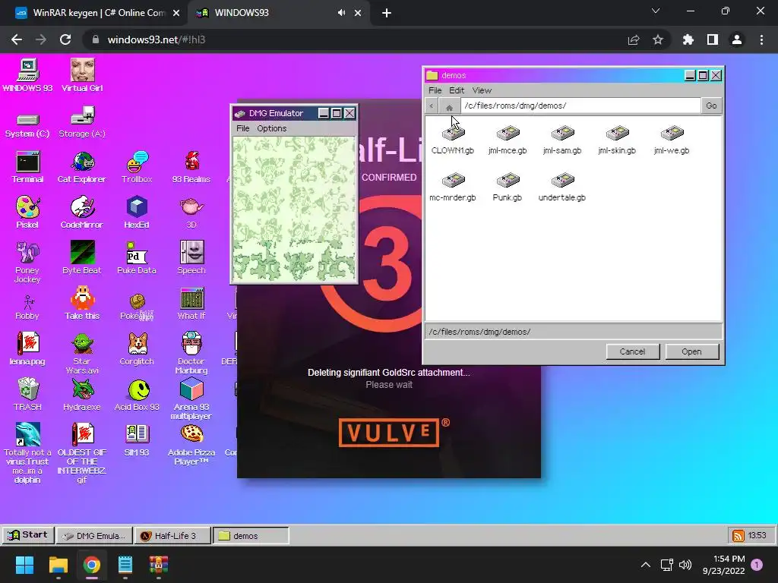Launch the Take this icon
The width and height of the screenshot is (778, 583).
pyautogui.click(x=82, y=304)
